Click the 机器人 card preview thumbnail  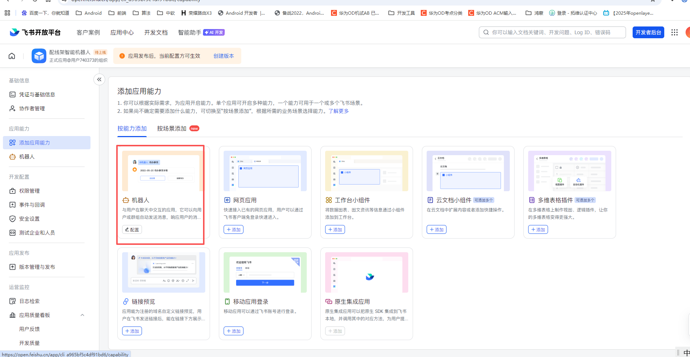[x=164, y=171]
